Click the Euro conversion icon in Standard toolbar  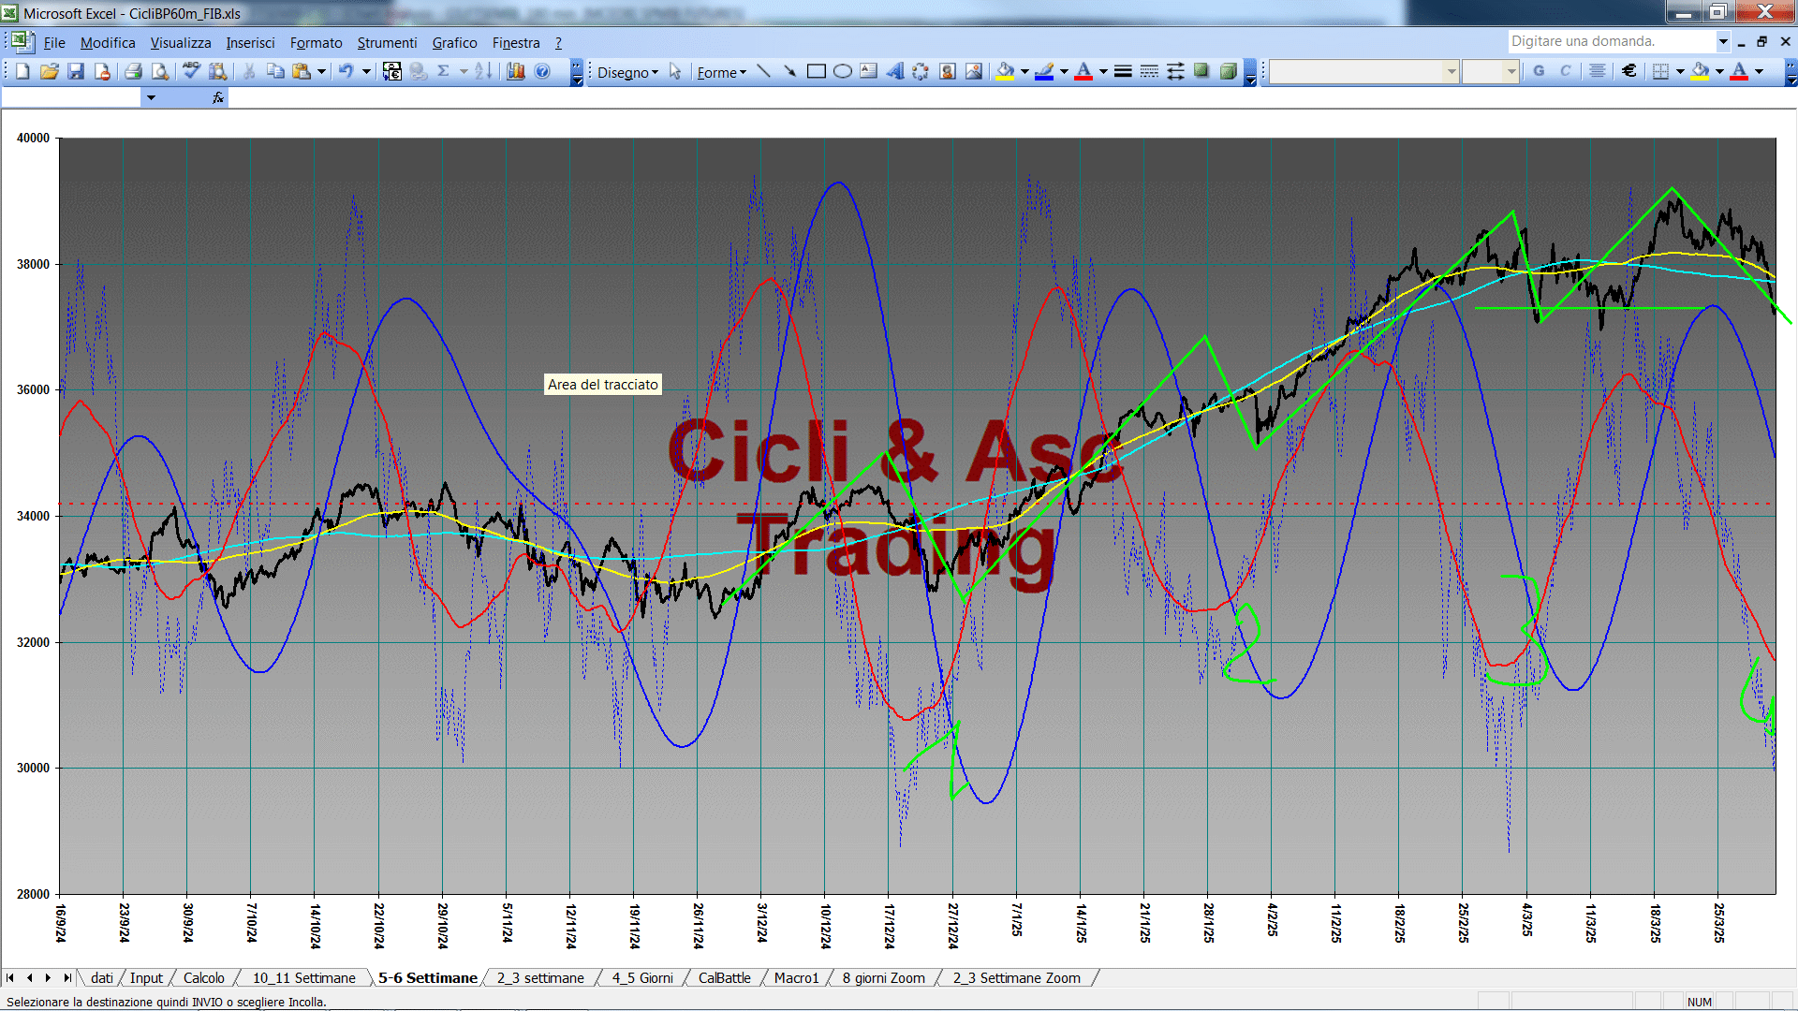point(391,71)
